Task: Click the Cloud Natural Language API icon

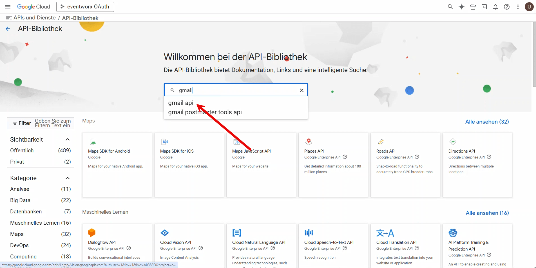Action: tap(237, 233)
